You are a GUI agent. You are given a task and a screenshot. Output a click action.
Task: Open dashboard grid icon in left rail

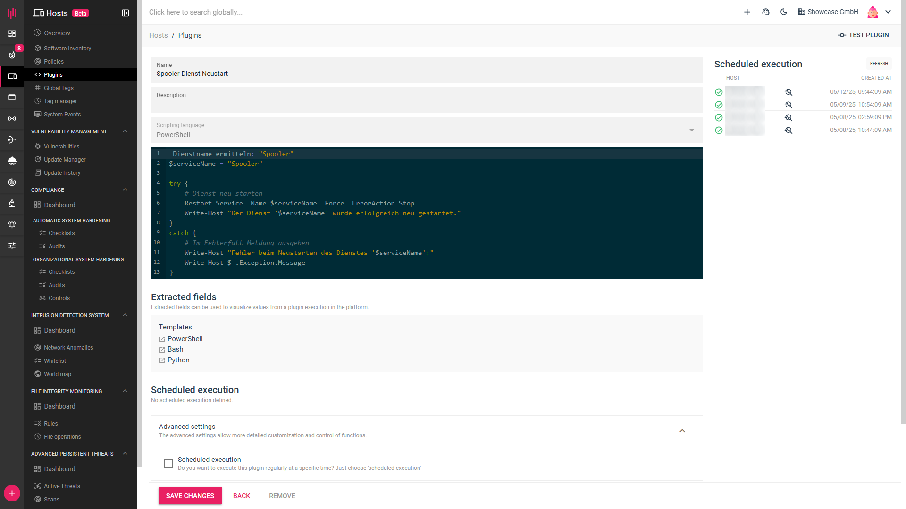tap(12, 34)
